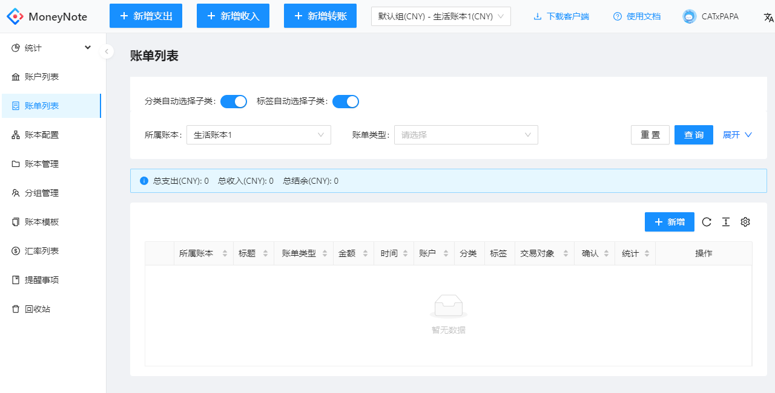Click 总结余(CNY): 0 summary text
The image size is (775, 393).
pyautogui.click(x=311, y=181)
